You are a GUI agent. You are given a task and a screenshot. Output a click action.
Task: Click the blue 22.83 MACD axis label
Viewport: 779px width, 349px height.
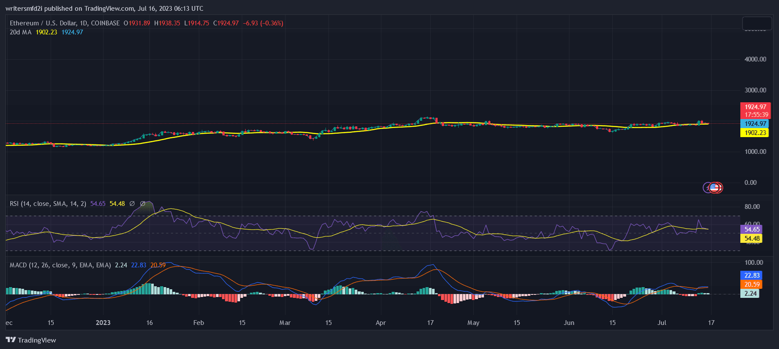752,276
